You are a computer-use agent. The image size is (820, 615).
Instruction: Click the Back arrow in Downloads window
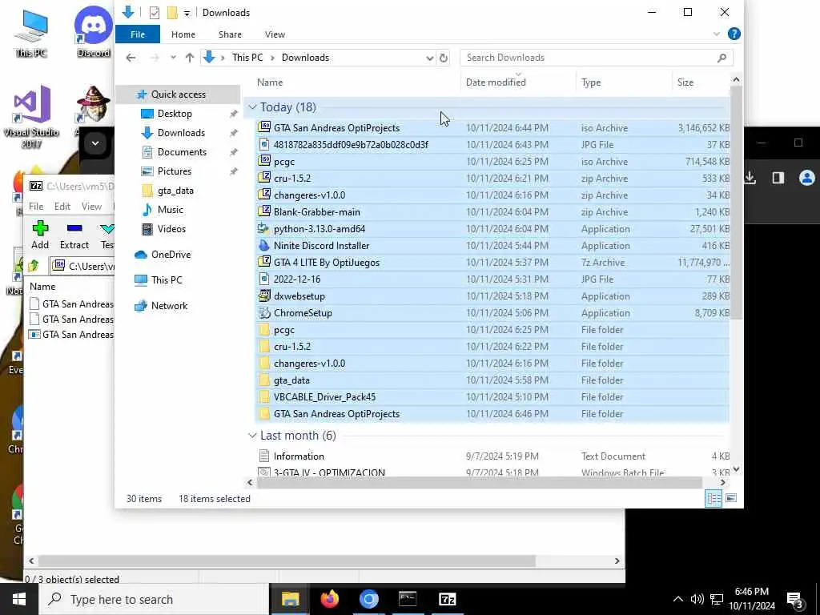[131, 58]
